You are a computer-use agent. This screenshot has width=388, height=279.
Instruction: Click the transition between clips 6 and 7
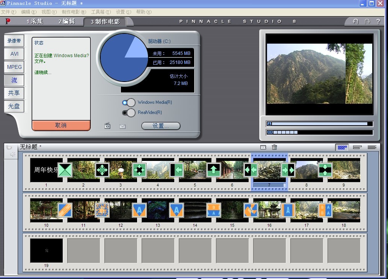click(x=251, y=170)
